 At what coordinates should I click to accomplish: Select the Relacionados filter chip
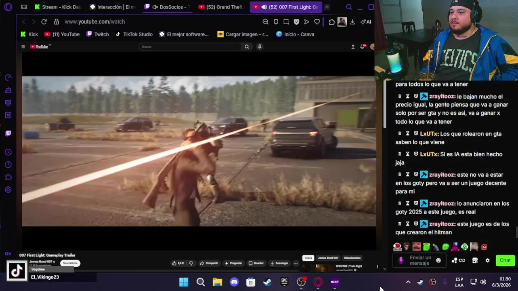(352, 258)
